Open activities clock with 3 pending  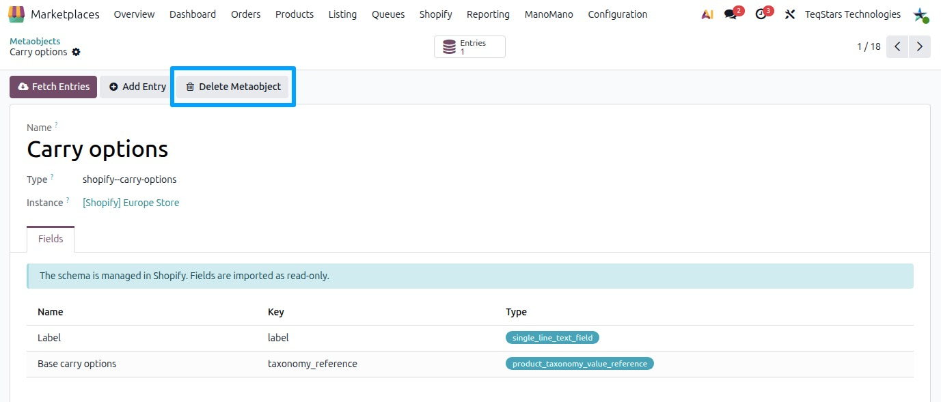click(x=764, y=14)
